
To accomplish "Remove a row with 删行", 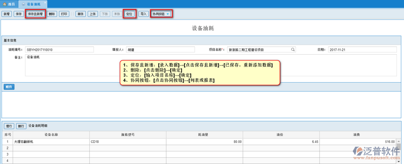I will [x=21, y=126].
